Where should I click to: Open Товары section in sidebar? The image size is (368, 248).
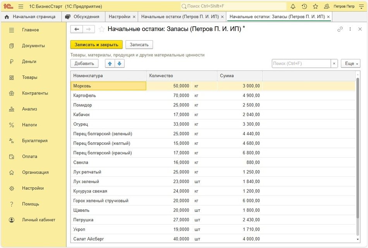pos(29,77)
